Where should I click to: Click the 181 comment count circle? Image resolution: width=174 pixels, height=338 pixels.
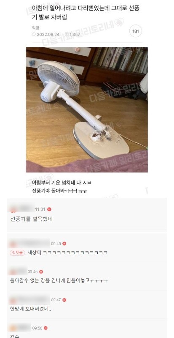coord(136,31)
